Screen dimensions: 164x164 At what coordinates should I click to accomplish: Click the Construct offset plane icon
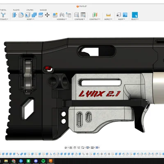pos(95,15)
